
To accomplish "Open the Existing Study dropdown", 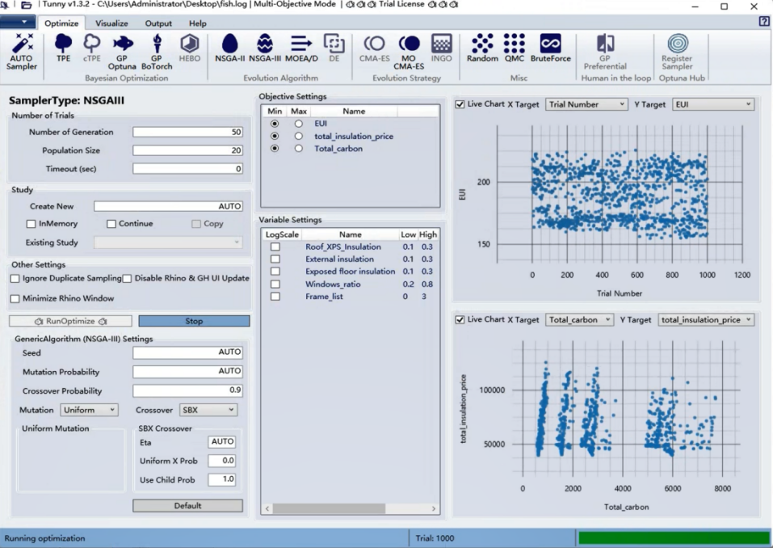I will pos(168,242).
